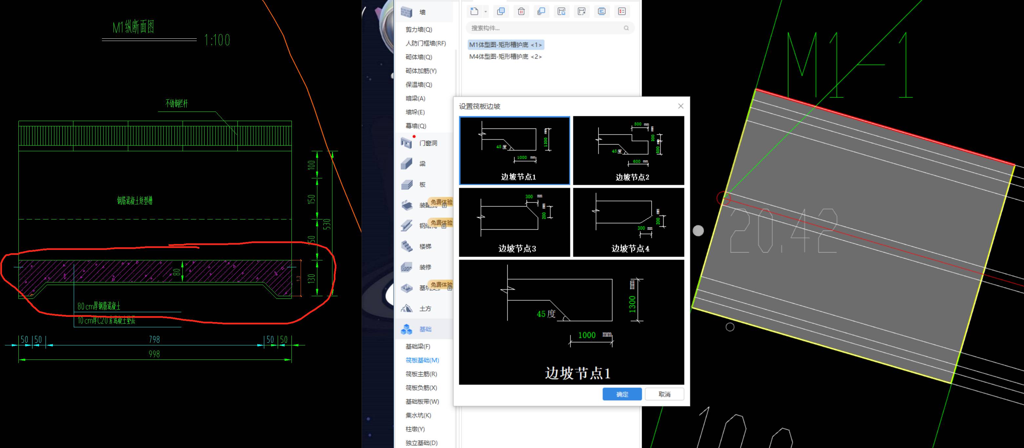Select 独立基础(D) item
This screenshot has width=1024, height=448.
[421, 443]
